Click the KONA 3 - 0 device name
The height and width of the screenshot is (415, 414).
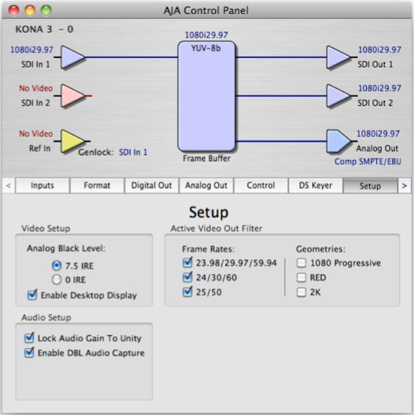[45, 29]
